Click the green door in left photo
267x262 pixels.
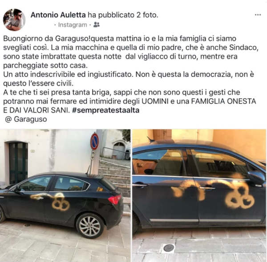pos(18,163)
